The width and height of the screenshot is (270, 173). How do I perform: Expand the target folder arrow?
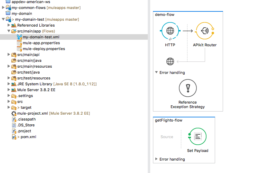9,107
